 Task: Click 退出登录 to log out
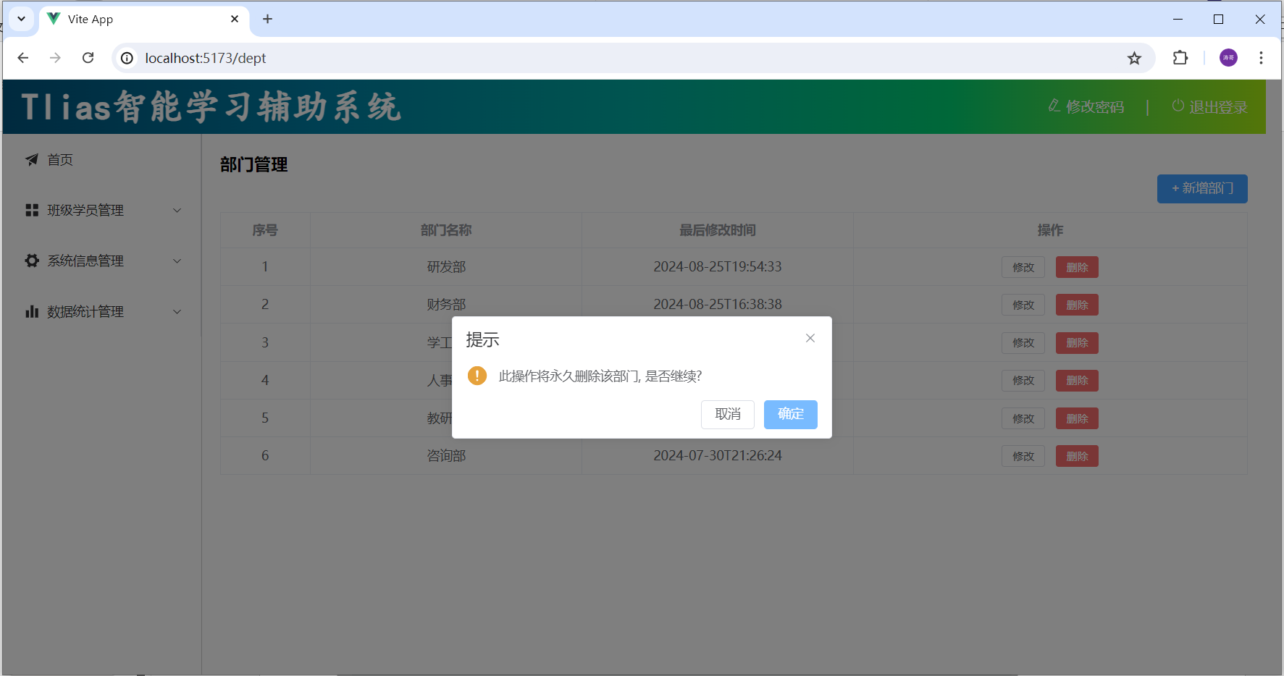click(1209, 107)
